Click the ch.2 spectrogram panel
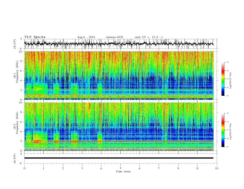This screenshot has width=244, height=189. [119, 127]
